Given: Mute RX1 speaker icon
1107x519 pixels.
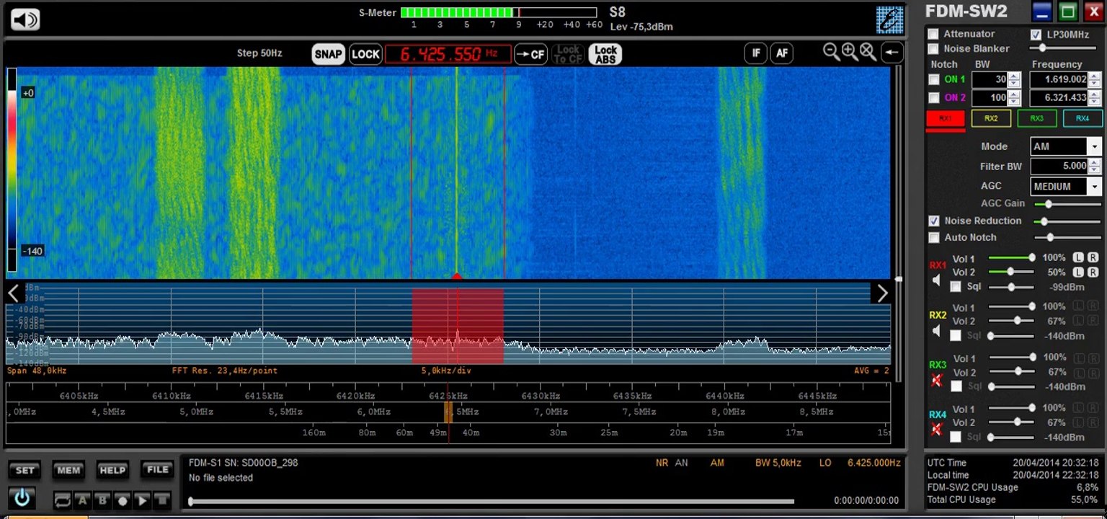Looking at the screenshot, I should click(x=936, y=280).
